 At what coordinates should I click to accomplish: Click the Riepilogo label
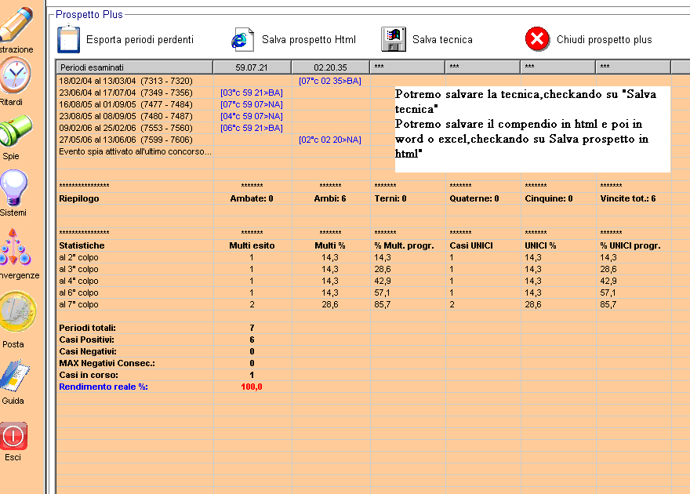pos(79,198)
